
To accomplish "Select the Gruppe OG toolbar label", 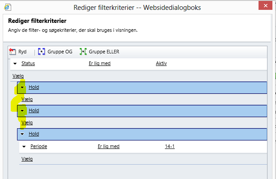I will click(x=60, y=52).
